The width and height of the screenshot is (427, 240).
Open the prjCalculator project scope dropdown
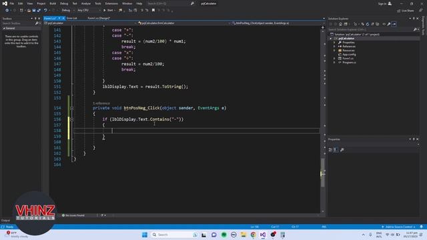pos(91,23)
